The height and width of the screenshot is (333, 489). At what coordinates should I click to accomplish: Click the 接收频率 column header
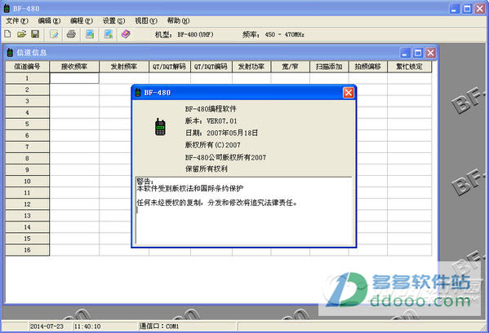(x=74, y=67)
